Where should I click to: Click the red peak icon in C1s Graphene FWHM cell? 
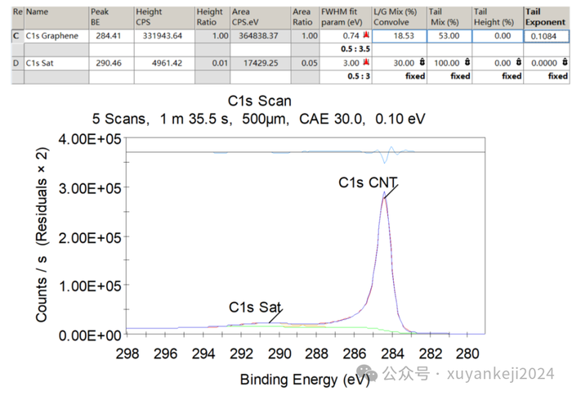point(366,35)
